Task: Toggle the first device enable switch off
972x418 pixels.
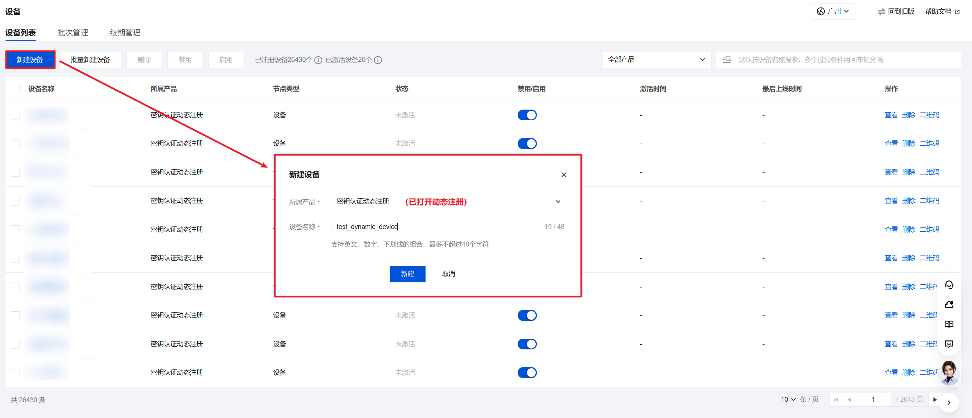Action: 527,115
